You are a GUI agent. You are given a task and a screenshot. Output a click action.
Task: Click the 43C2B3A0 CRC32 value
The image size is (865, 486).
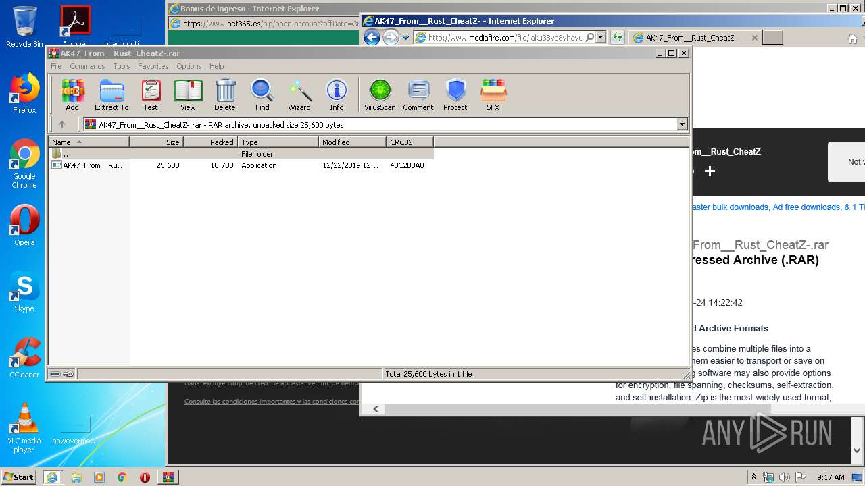(407, 165)
